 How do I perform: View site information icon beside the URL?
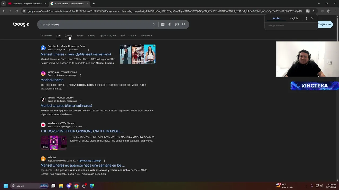[x=24, y=11]
